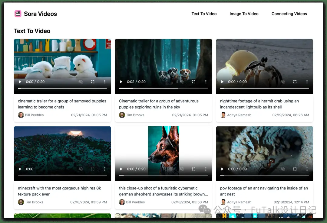Screen dimensions: 327x223
Task: Play the samoyed puppies chefs video
Action: pyautogui.click(x=20, y=82)
